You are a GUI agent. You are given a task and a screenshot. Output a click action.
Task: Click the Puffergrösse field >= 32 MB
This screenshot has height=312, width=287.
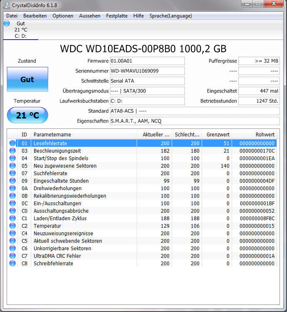click(x=259, y=61)
